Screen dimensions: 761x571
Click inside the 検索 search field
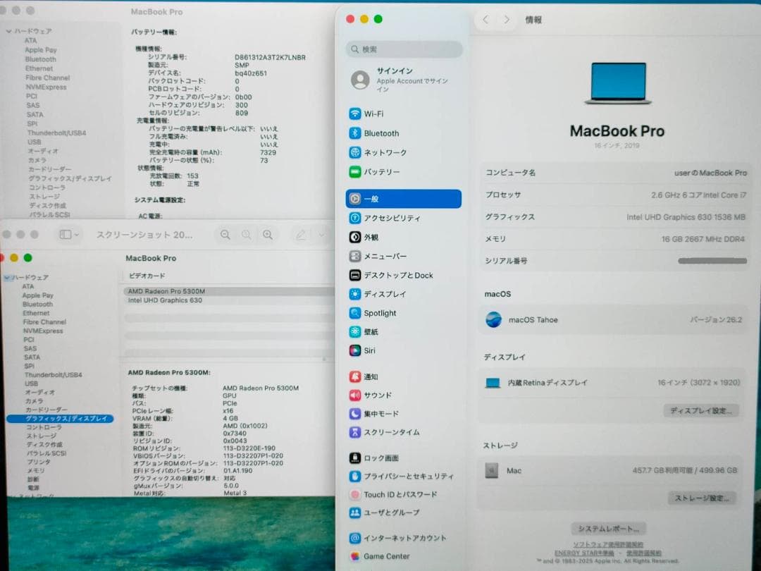point(402,49)
